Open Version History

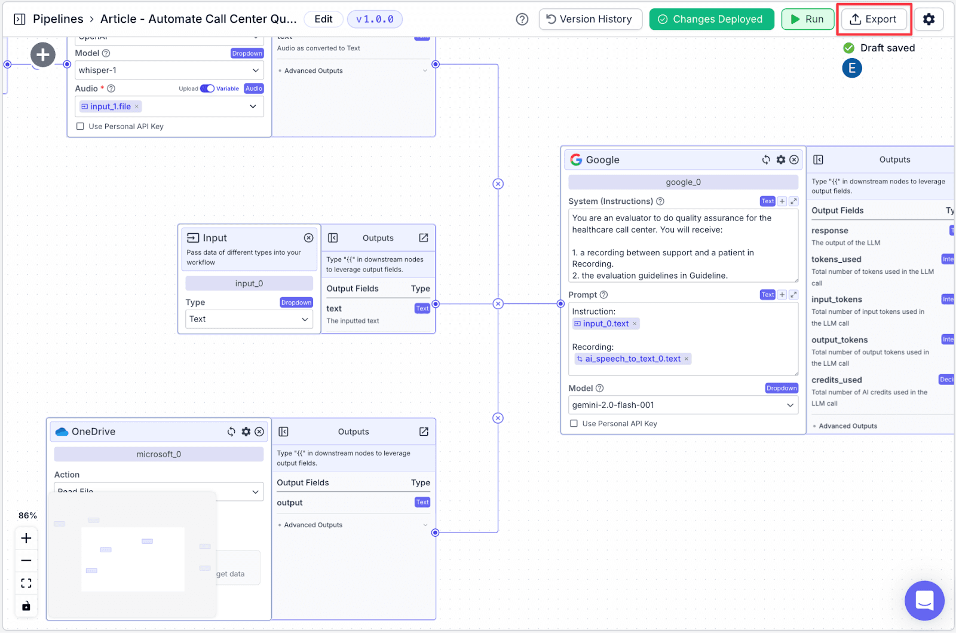click(590, 19)
